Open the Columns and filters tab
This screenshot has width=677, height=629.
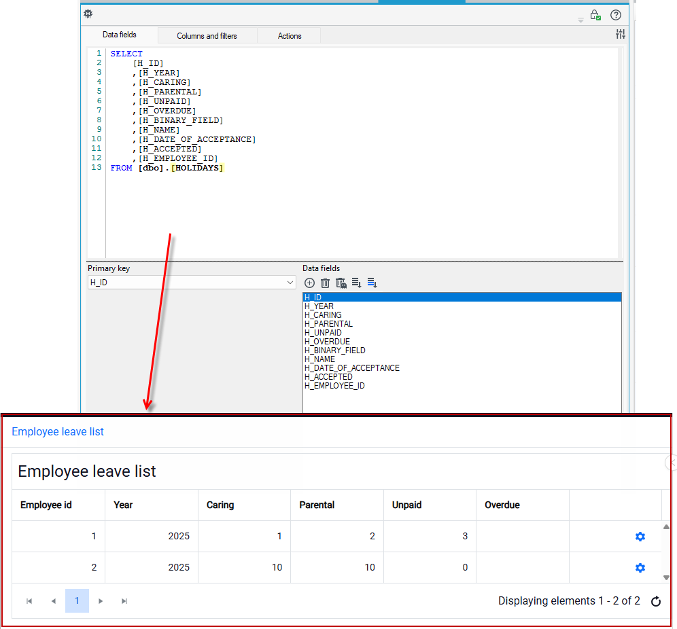tap(207, 36)
